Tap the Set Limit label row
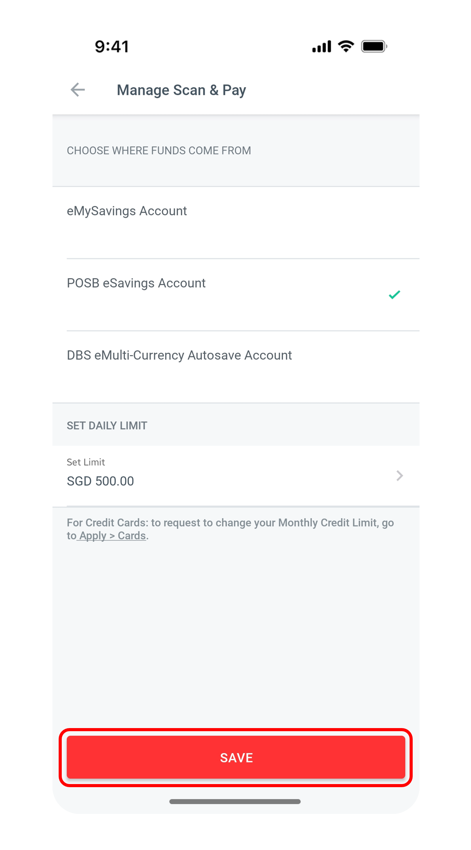The width and height of the screenshot is (471, 850). pyautogui.click(x=236, y=476)
